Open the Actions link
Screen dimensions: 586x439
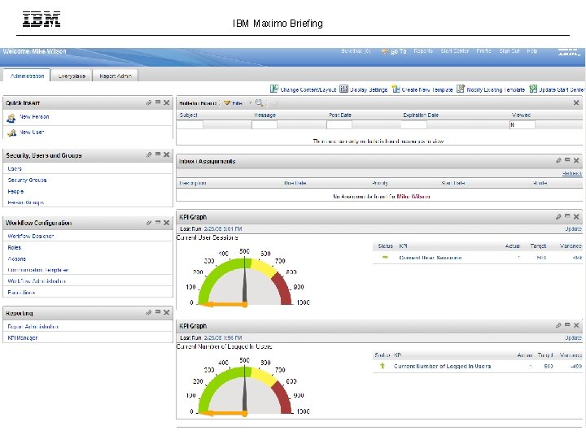click(x=16, y=259)
